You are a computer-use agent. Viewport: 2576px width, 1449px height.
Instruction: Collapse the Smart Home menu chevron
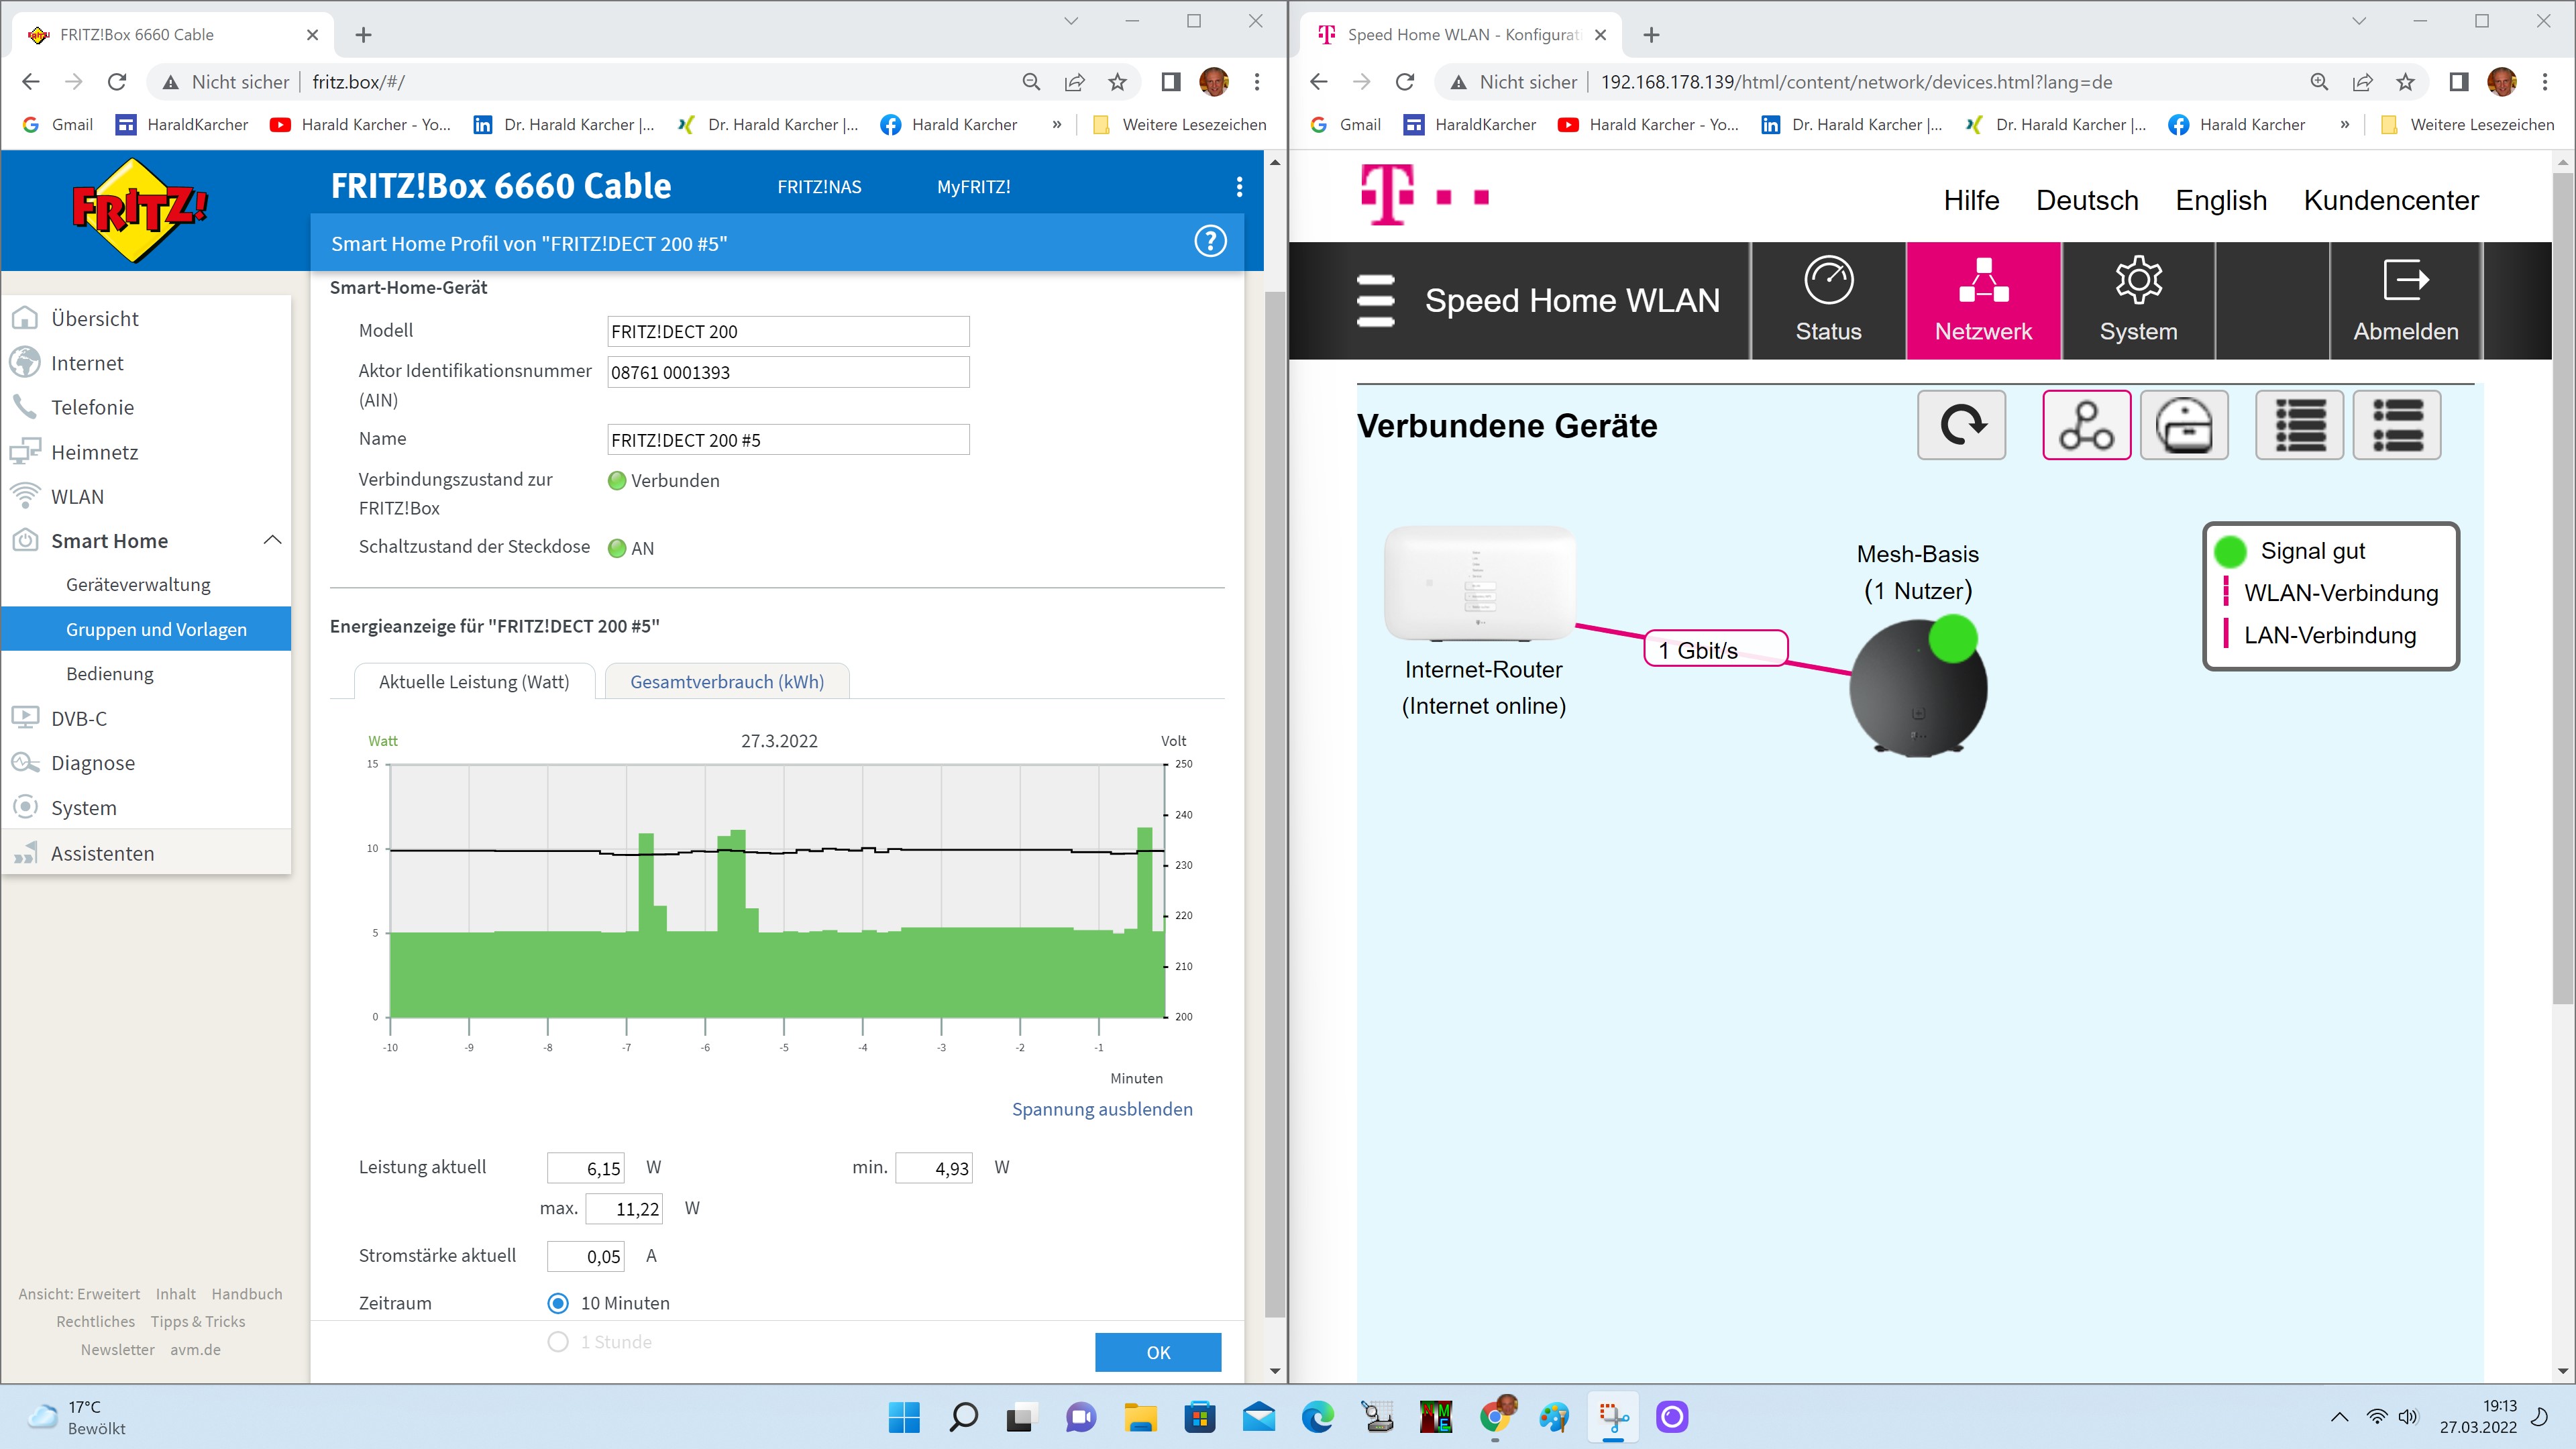coord(272,540)
